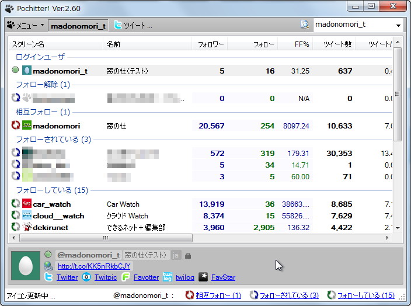Click follower icon in row with 34 following
Viewport: 411px width, 306px height.
(x=16, y=165)
